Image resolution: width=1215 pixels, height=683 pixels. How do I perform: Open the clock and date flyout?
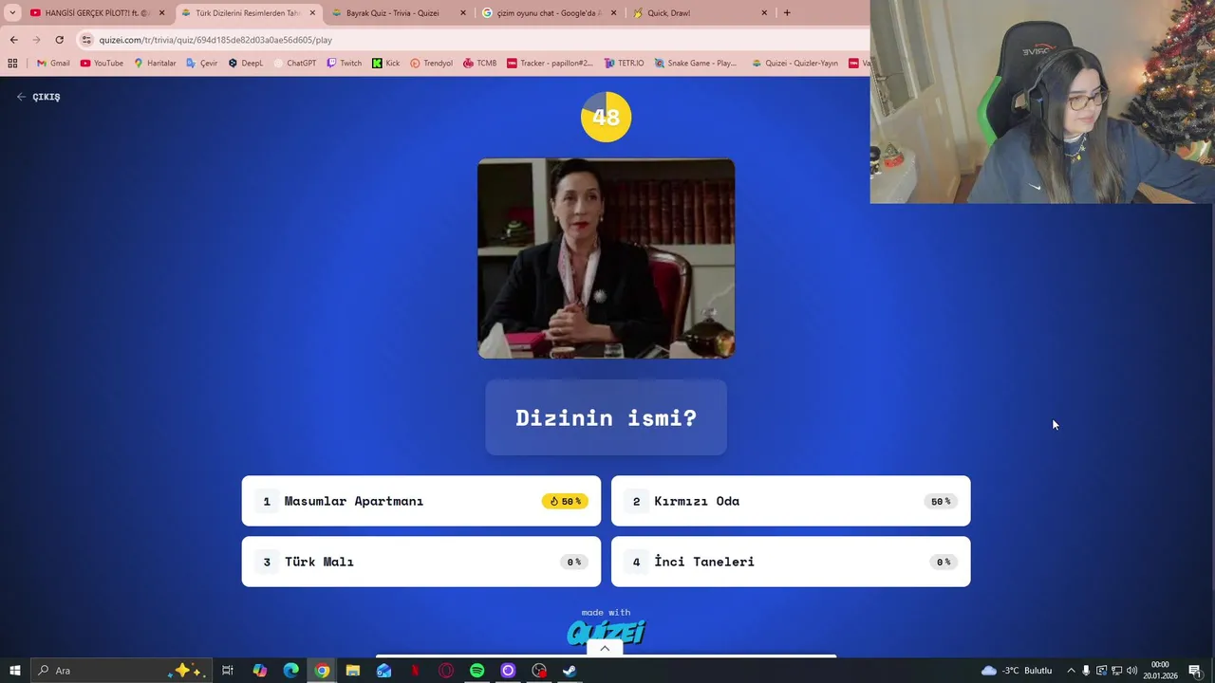pyautogui.click(x=1160, y=671)
